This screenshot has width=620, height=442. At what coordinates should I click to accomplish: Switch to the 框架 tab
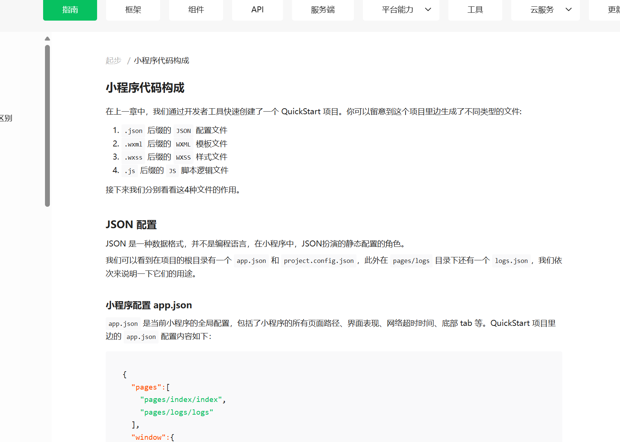[x=133, y=10]
